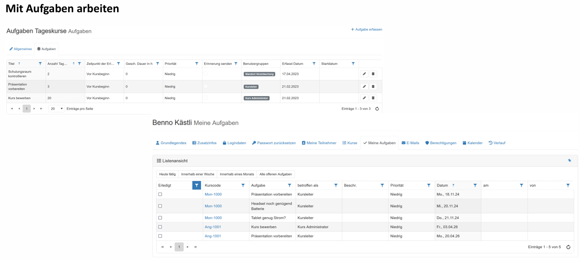Screen dimensions: 580x260
Task: Edit the Schulungsraum kontrollieren task with pencil icon
Action: coord(364,74)
